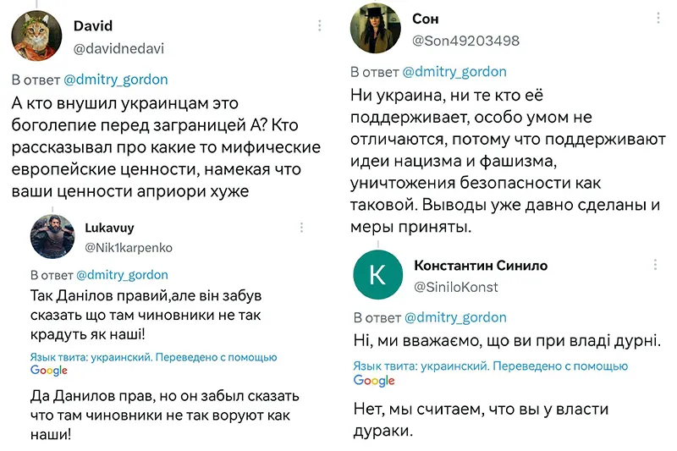Open @dmitry_gordon mention in Сон's reply
The image size is (677, 451).
pyautogui.click(x=454, y=72)
